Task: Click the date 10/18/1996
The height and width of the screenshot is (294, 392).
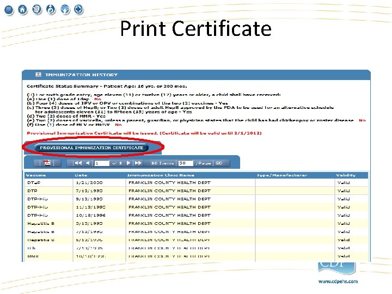Action: point(91,215)
